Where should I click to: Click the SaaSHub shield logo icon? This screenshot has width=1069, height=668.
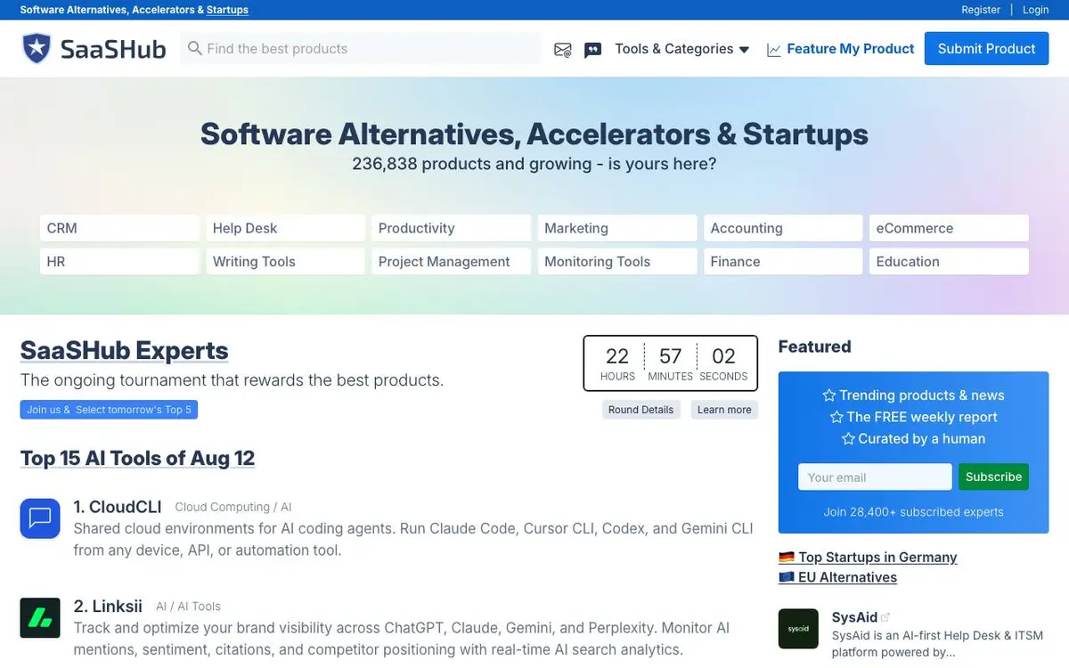[37, 48]
